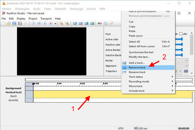This screenshot has width=195, height=130.
Task: Expand the Alignment dropdown
Action: click(186, 66)
